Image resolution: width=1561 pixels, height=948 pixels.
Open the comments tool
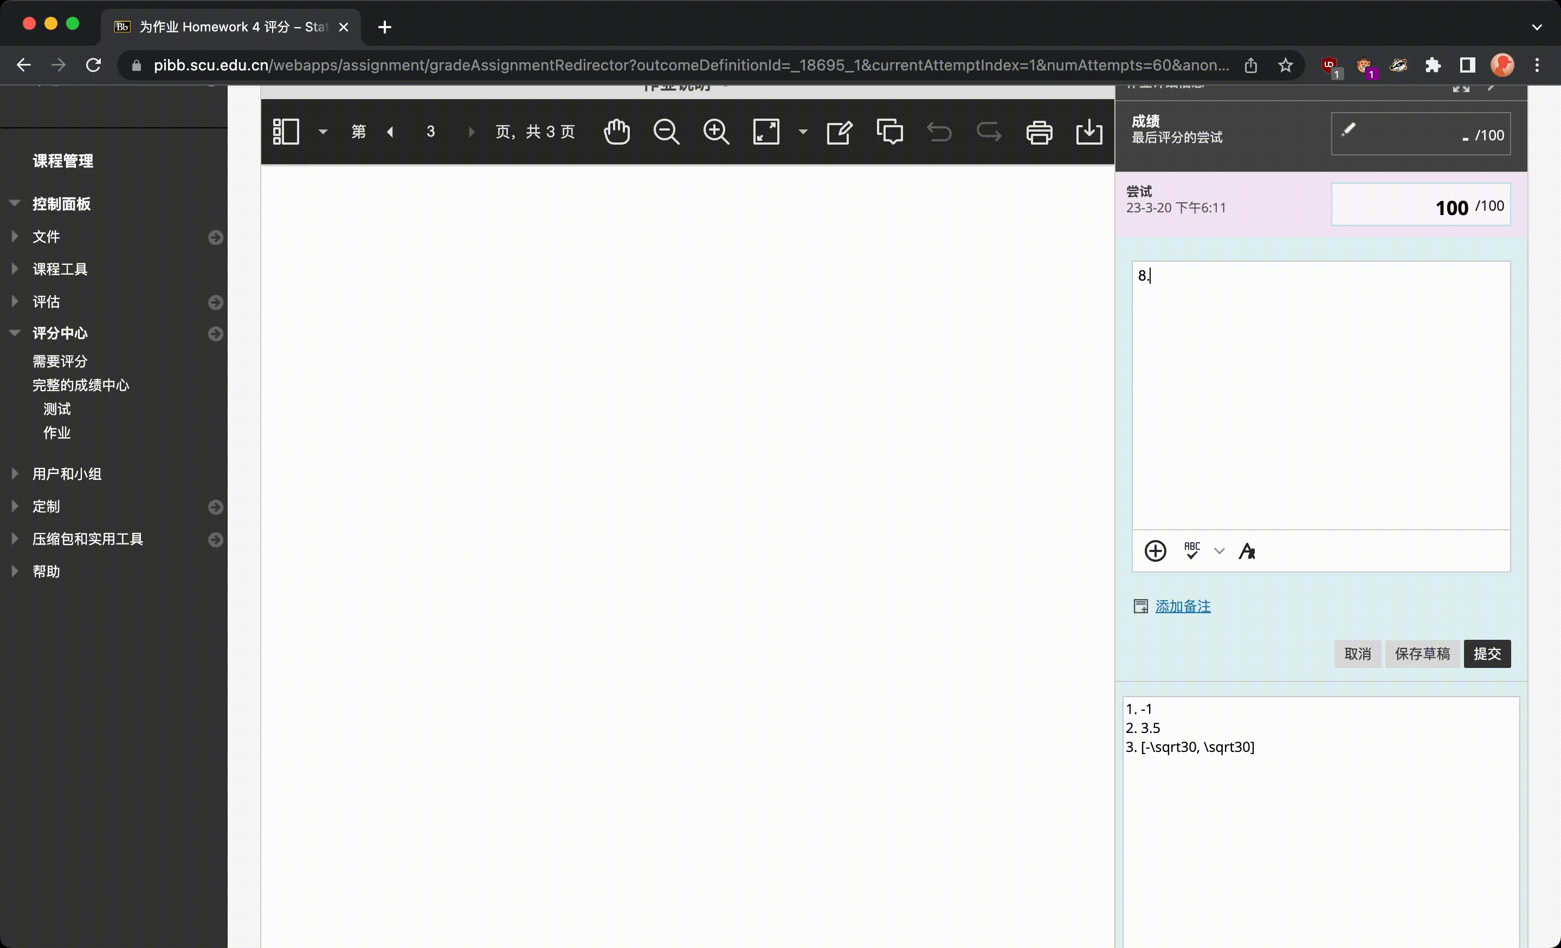pos(889,132)
